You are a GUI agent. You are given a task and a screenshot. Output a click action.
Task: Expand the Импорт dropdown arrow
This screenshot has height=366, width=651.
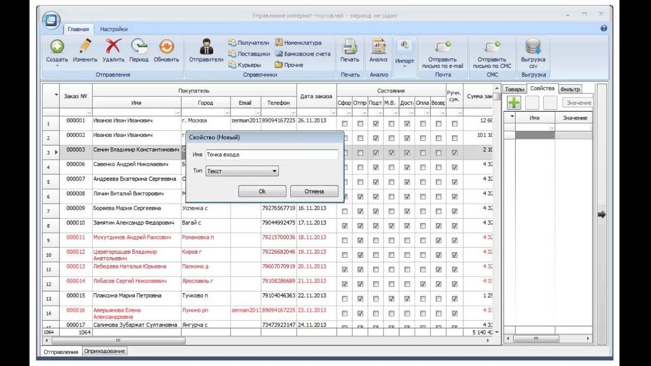(405, 67)
